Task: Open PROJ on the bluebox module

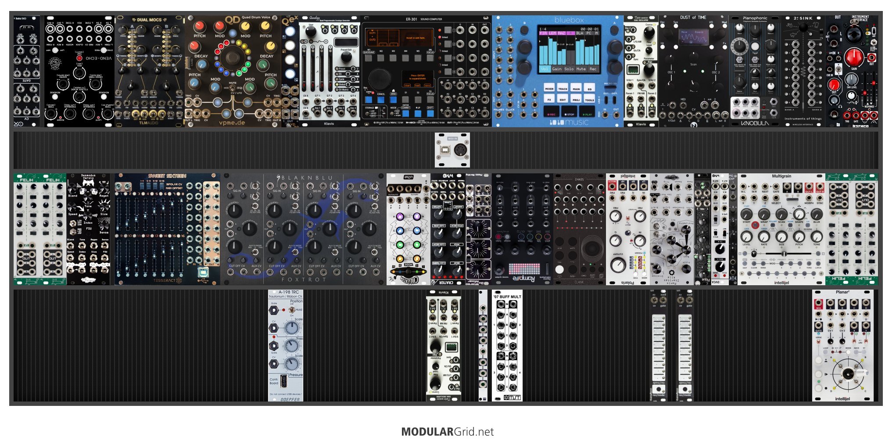Action: [x=576, y=99]
